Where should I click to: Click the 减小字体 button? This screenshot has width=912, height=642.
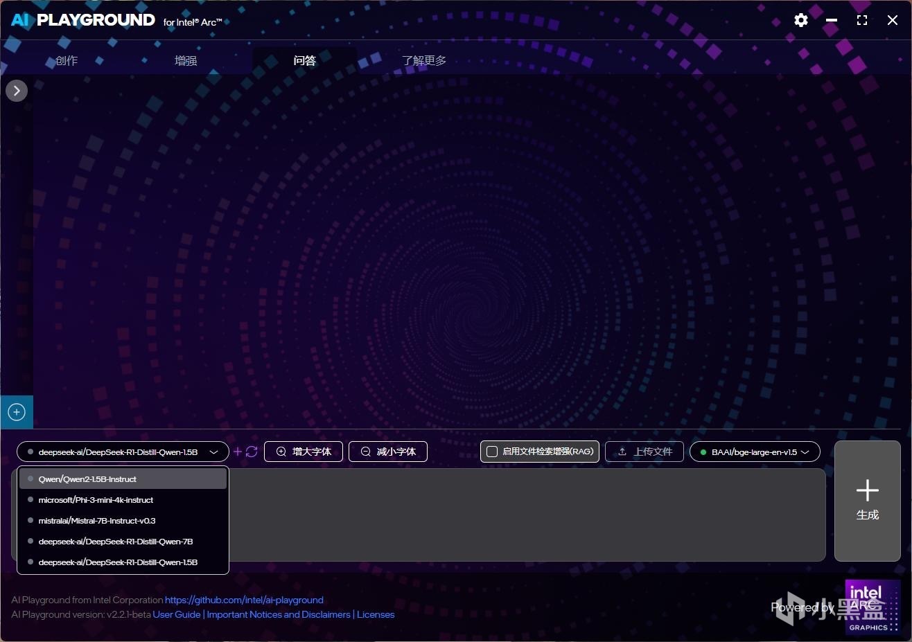coord(388,452)
